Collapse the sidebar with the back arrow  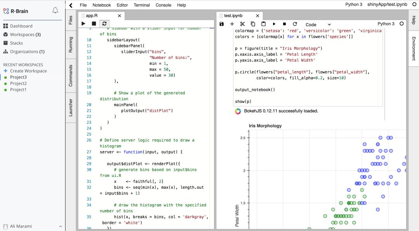(x=71, y=5)
